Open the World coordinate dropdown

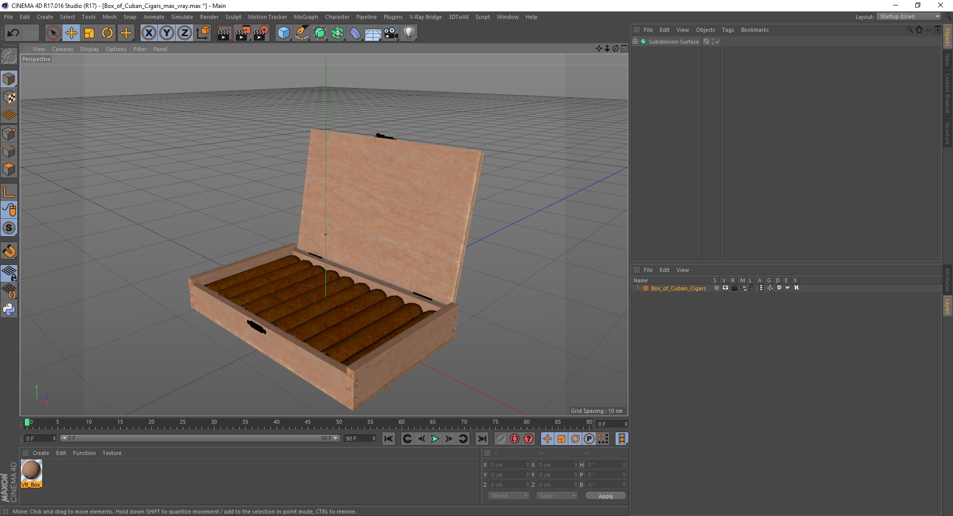pyautogui.click(x=509, y=496)
